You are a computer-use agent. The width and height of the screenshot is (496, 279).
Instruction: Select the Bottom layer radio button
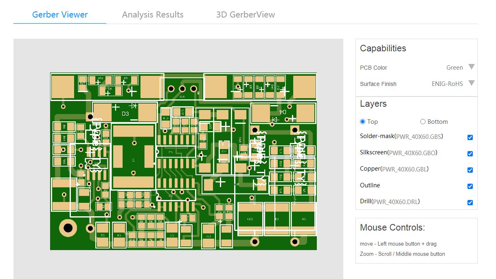(423, 122)
